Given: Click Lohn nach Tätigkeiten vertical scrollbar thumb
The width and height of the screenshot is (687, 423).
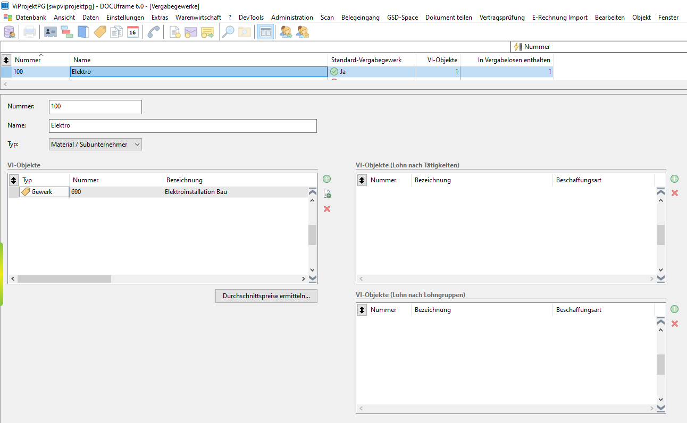Looking at the screenshot, I should pyautogui.click(x=661, y=234).
